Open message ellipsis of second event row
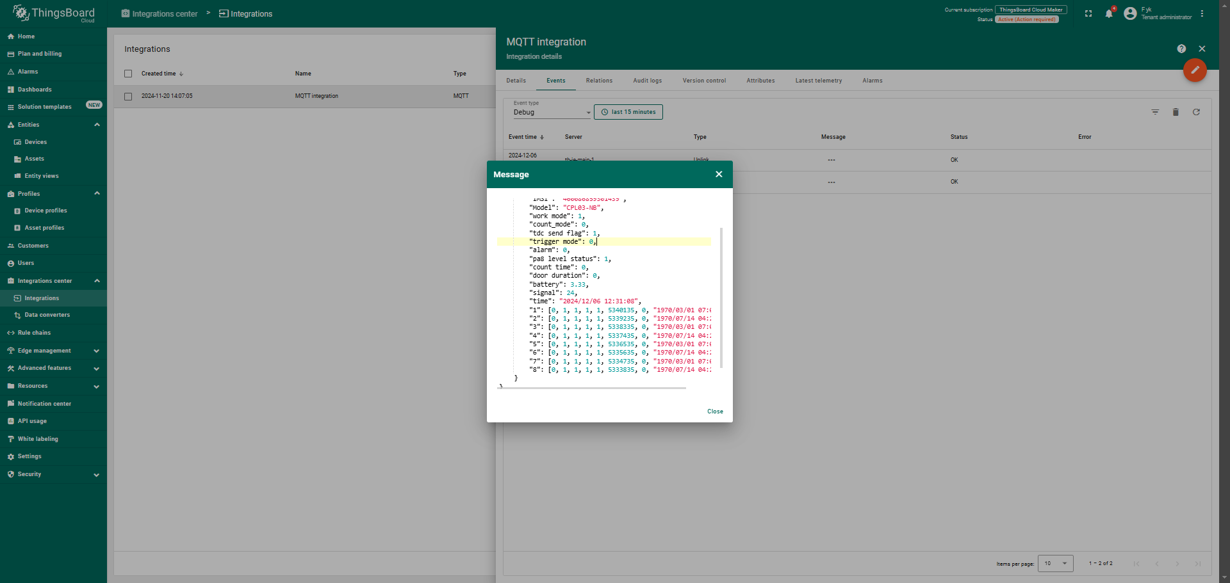Image resolution: width=1230 pixels, height=583 pixels. (831, 182)
